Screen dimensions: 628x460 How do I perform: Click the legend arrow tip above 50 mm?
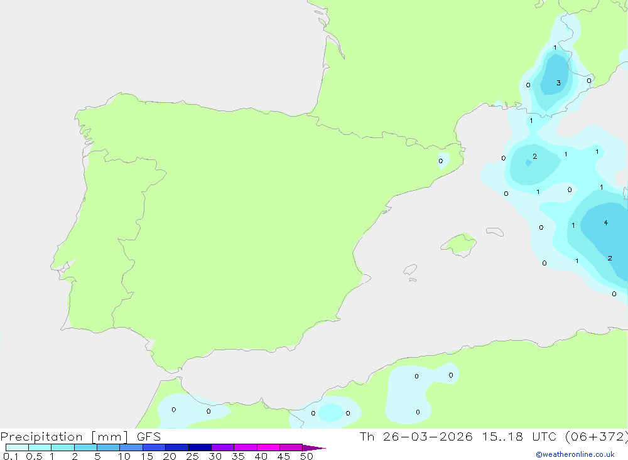(314, 448)
